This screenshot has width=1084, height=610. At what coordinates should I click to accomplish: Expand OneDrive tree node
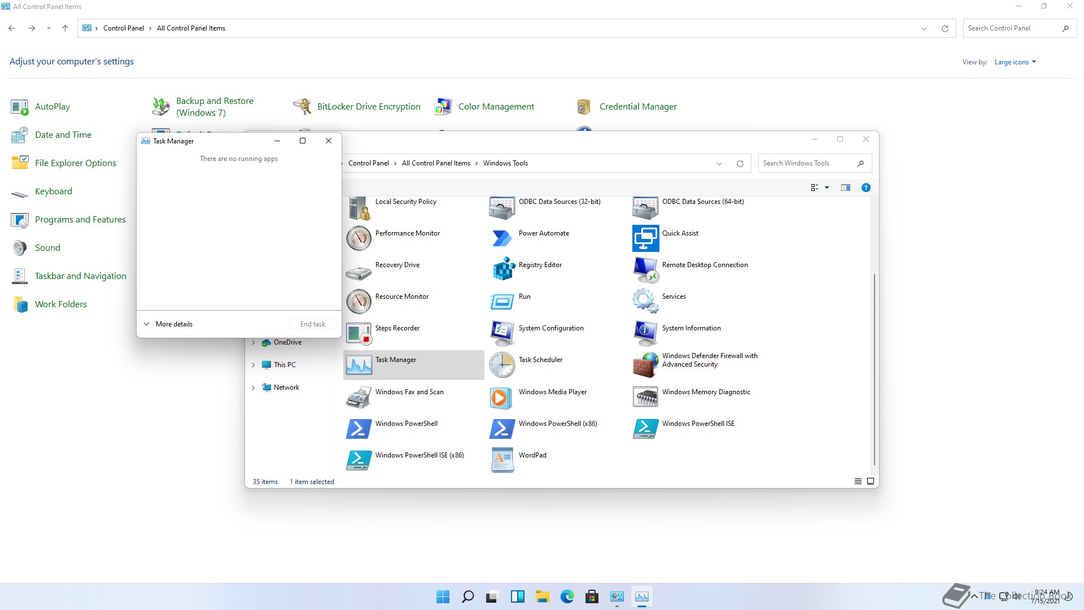pyautogui.click(x=253, y=342)
